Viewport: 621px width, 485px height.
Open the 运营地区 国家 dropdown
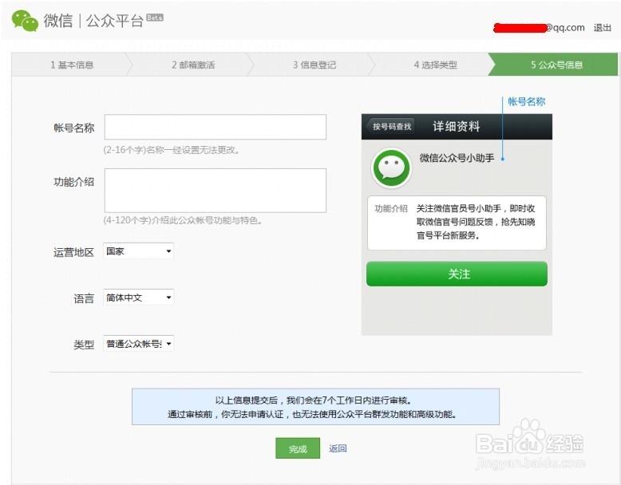139,251
